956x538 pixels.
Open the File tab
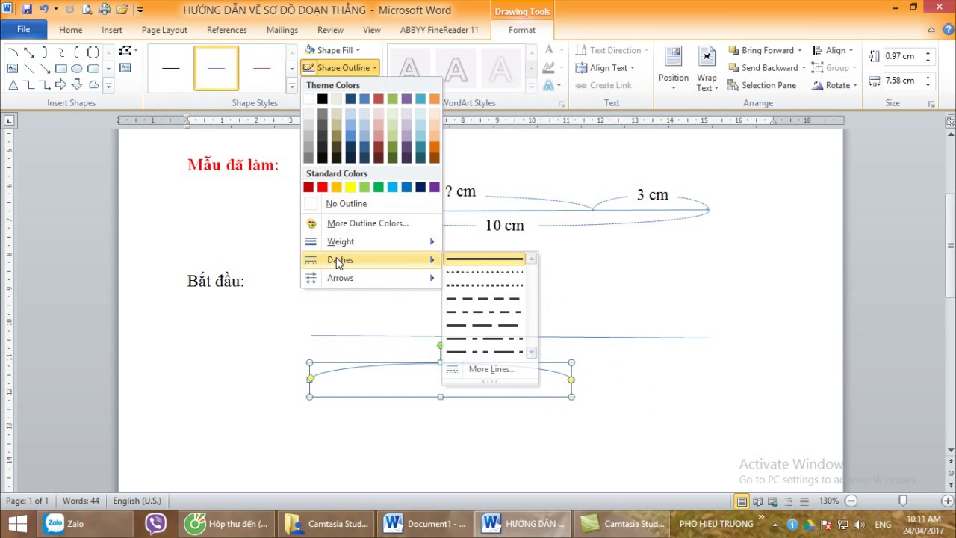23,30
